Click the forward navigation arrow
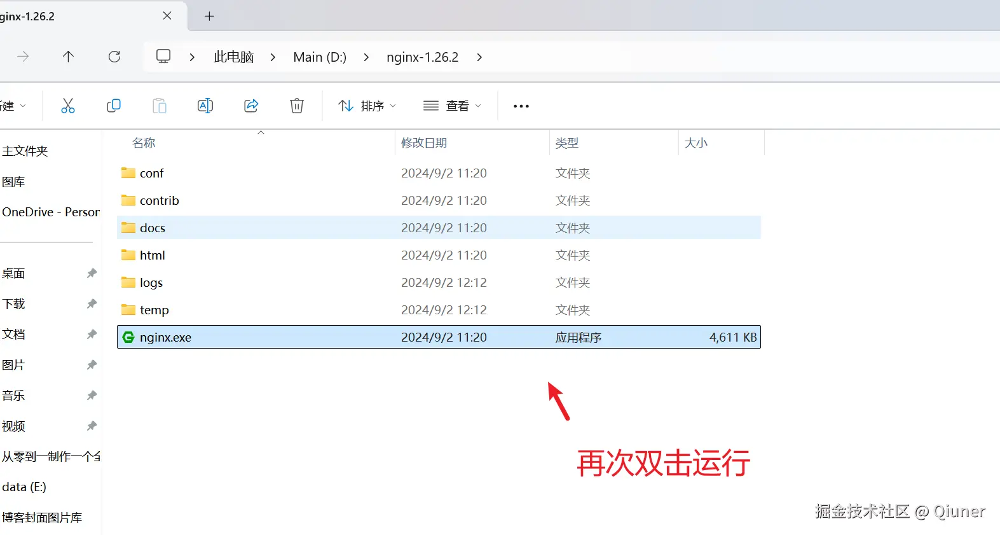Image resolution: width=1000 pixels, height=535 pixels. (23, 57)
